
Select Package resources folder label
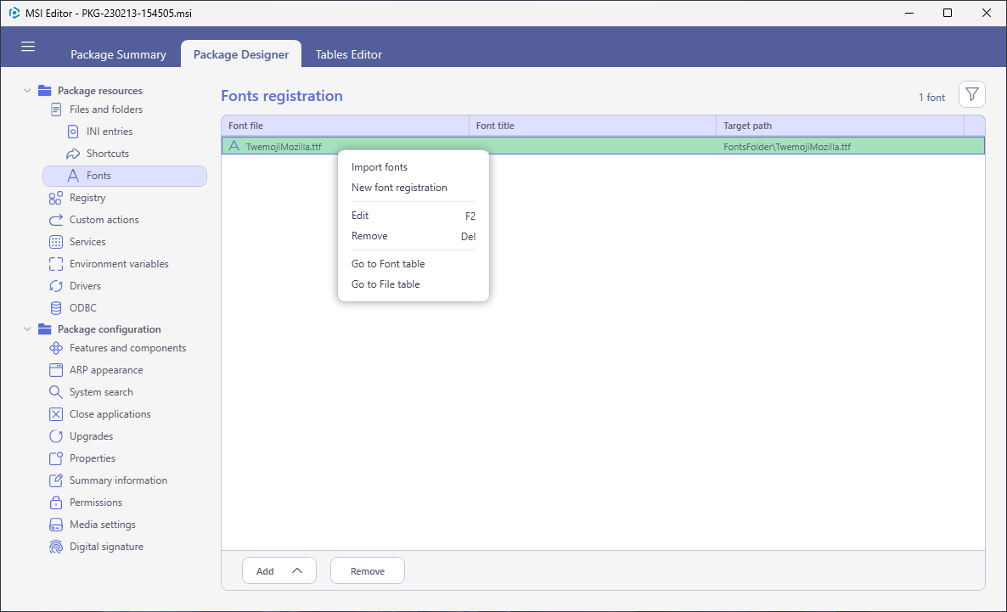(100, 91)
